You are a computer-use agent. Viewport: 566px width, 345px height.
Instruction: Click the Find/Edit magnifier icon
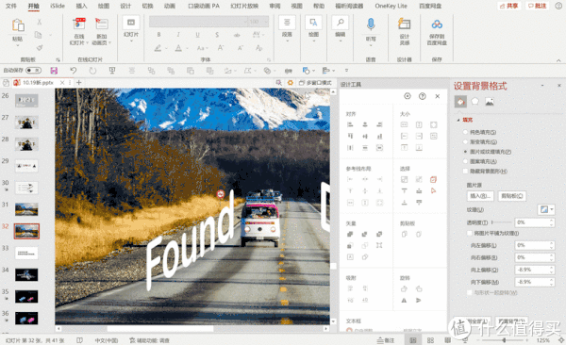tap(340, 23)
